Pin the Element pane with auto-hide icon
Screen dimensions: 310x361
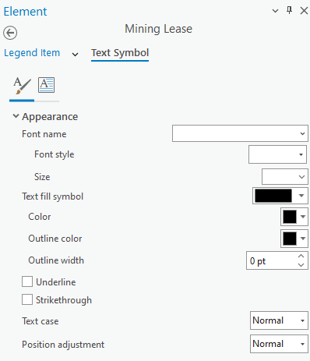click(289, 11)
